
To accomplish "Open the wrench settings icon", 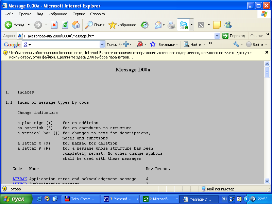I will coord(236,45).
